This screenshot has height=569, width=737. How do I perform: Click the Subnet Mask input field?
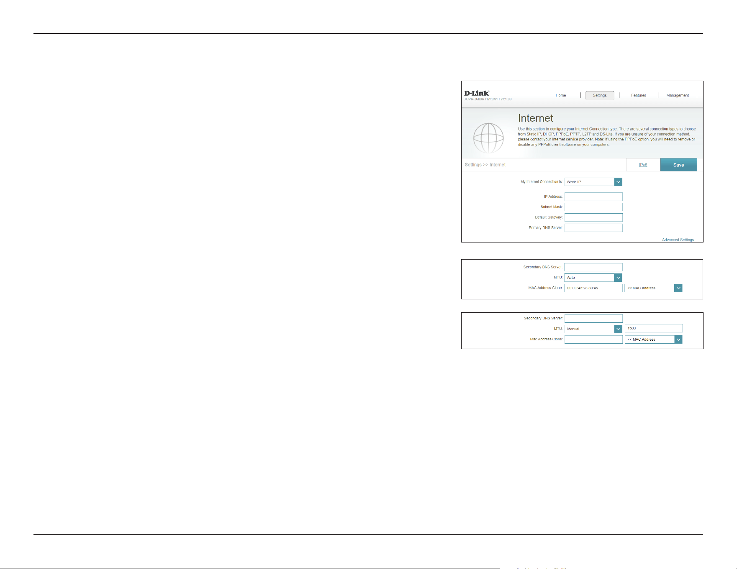point(593,207)
